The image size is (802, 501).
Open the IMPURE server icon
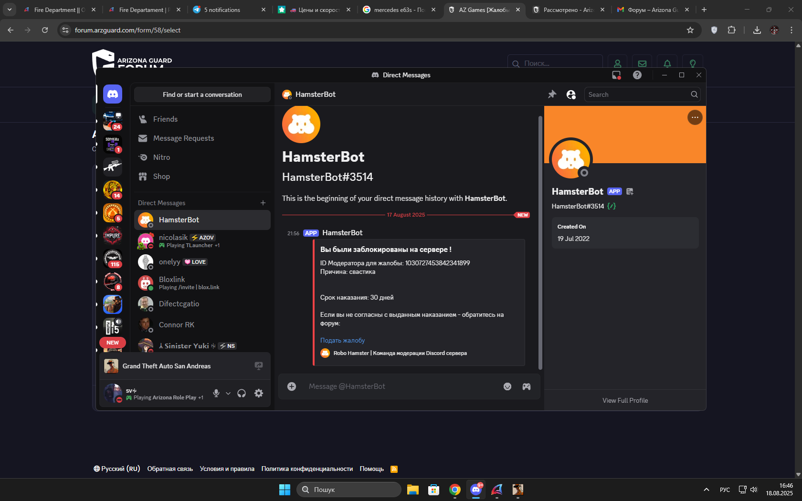click(x=113, y=236)
